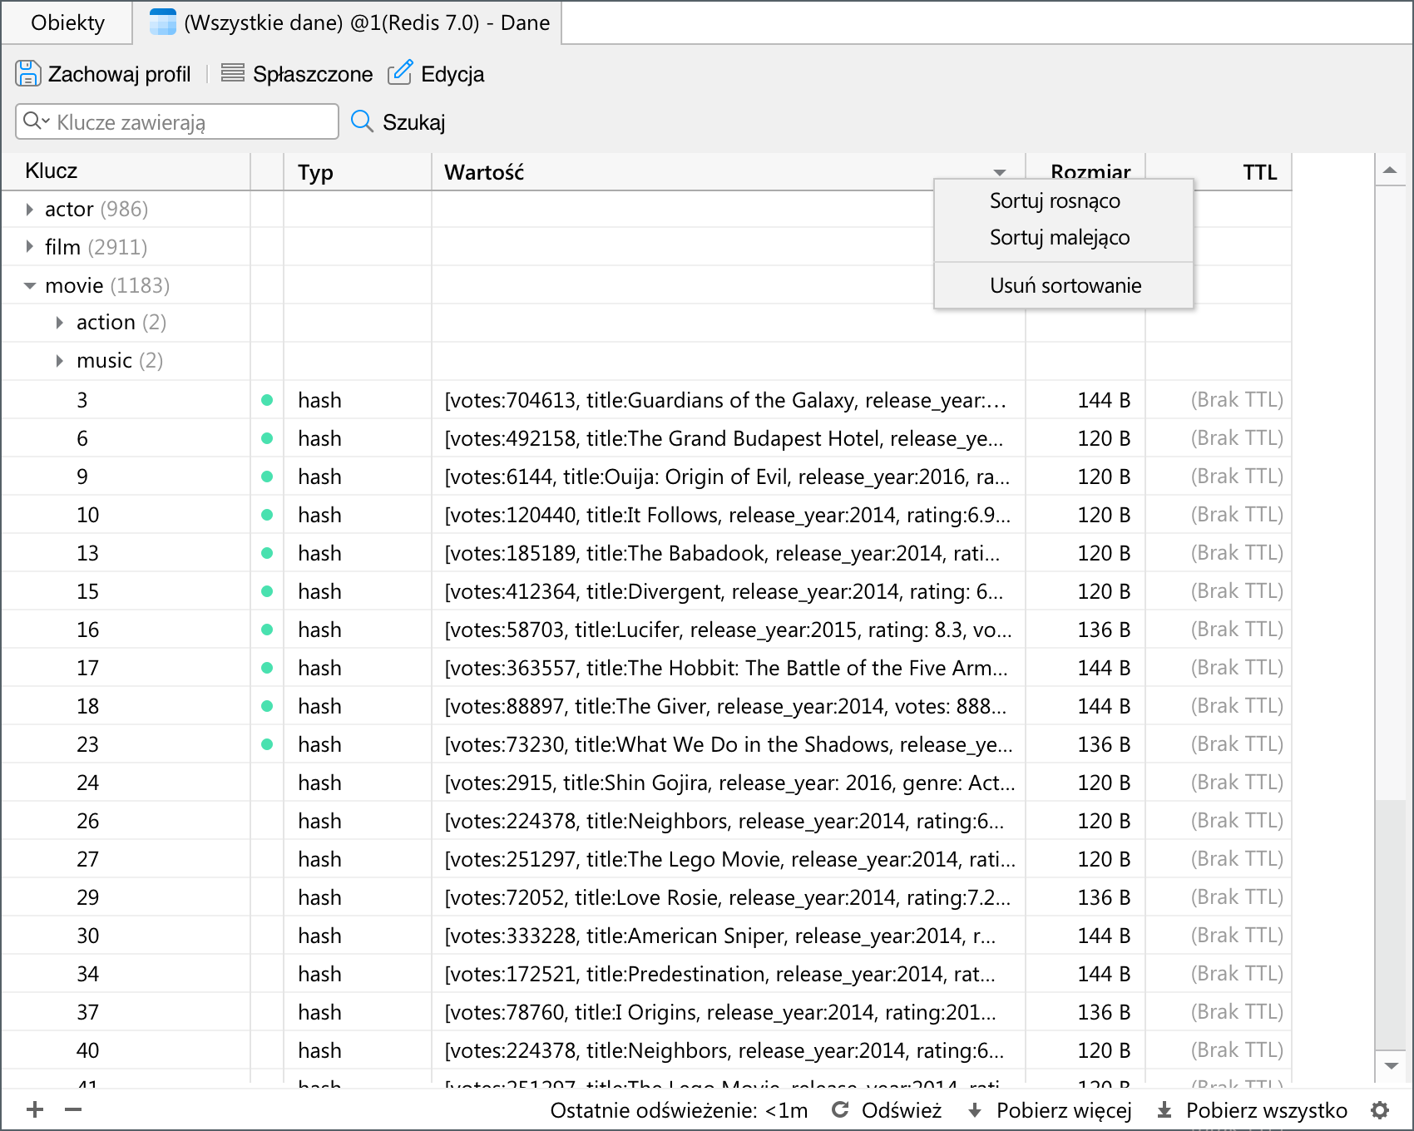Screen dimensions: 1414x1131
Task: Click Odśwież text in status bar
Action: pyautogui.click(x=902, y=1110)
